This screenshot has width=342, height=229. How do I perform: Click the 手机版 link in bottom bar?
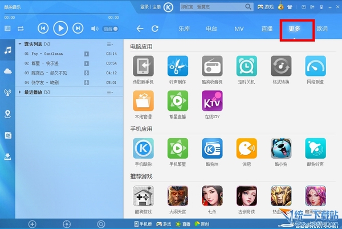tap(143, 224)
